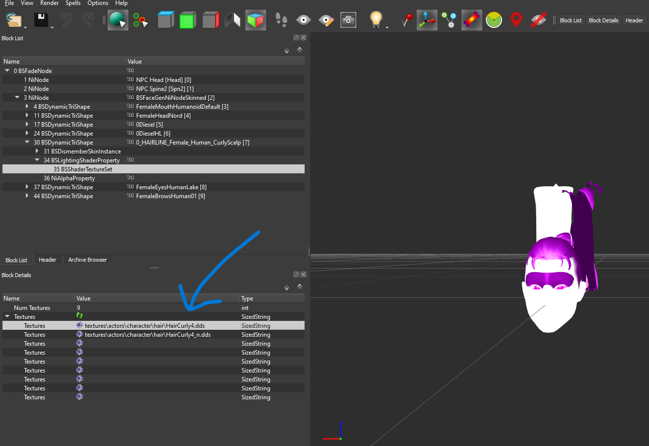Switch to the Front view green cube
The width and height of the screenshot is (649, 446).
[x=187, y=20]
